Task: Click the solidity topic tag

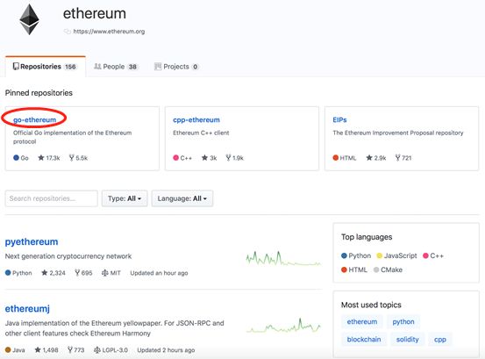Action: [407, 339]
